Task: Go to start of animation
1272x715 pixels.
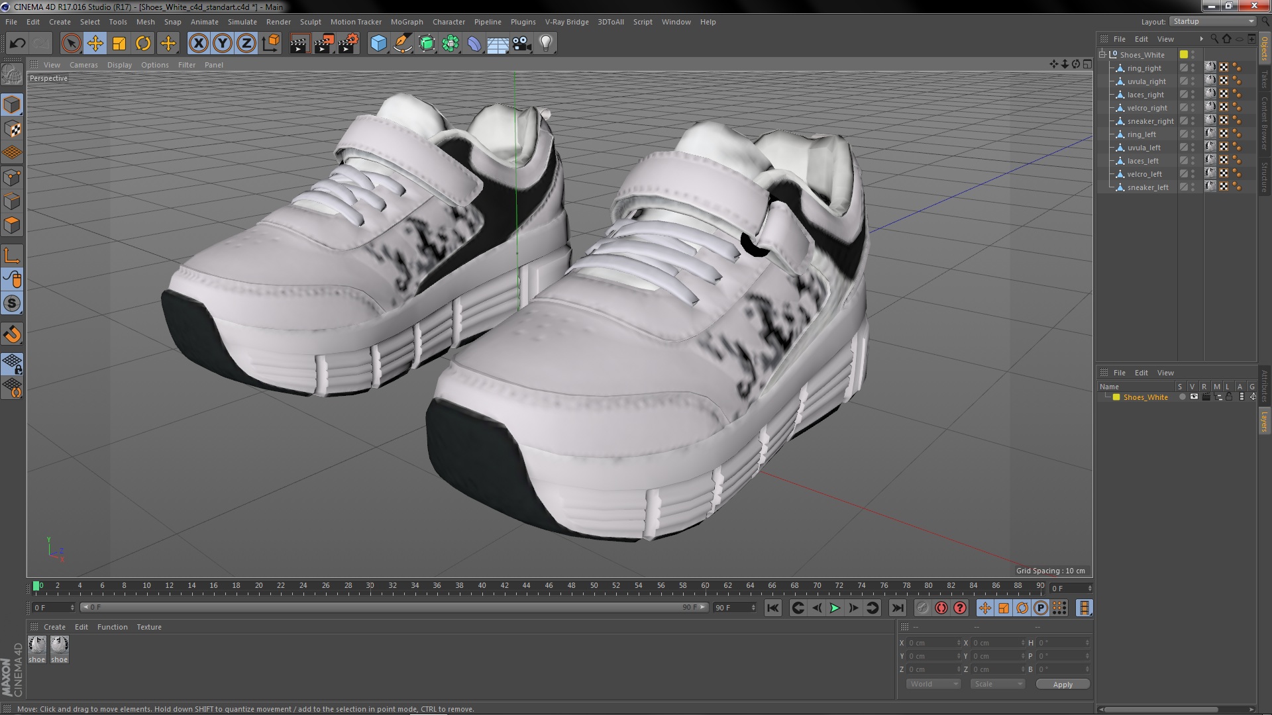Action: point(772,608)
